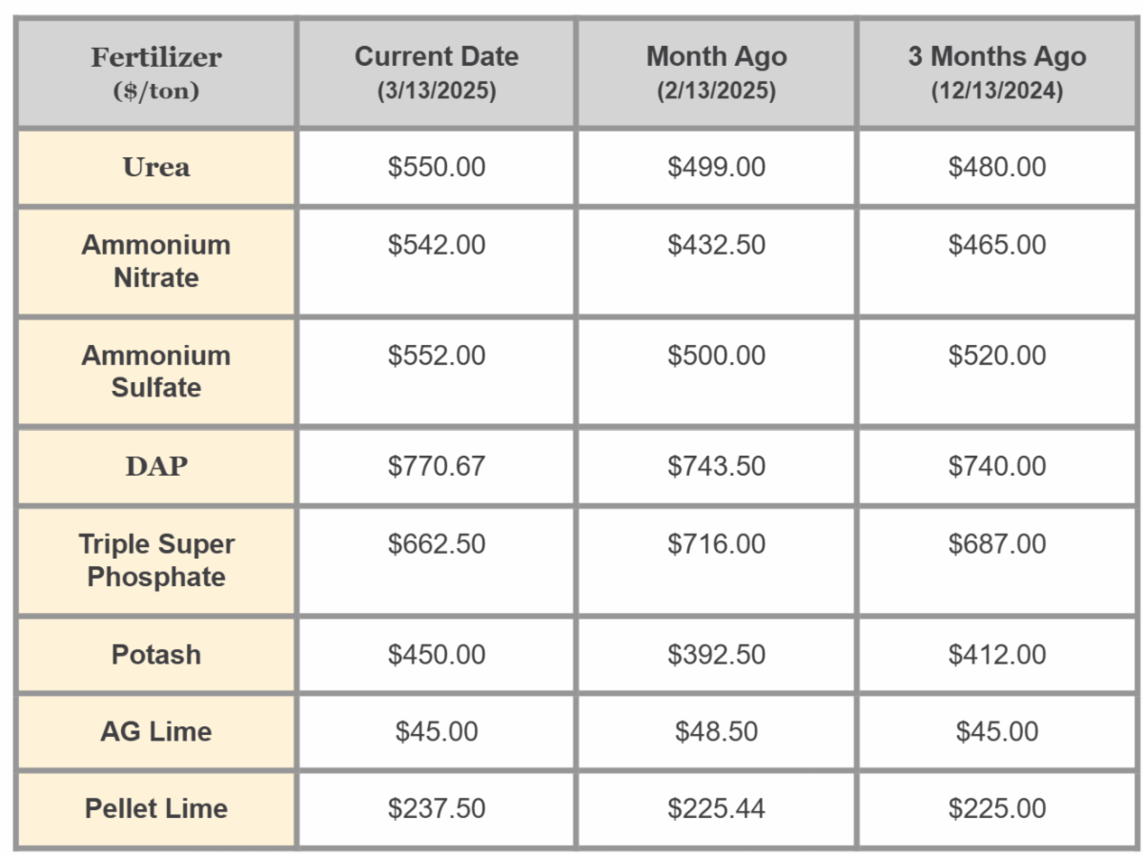Select the Ammonium Nitrate row label
Image resolution: width=1144 pixels, height=856 pixels.
[x=156, y=261]
